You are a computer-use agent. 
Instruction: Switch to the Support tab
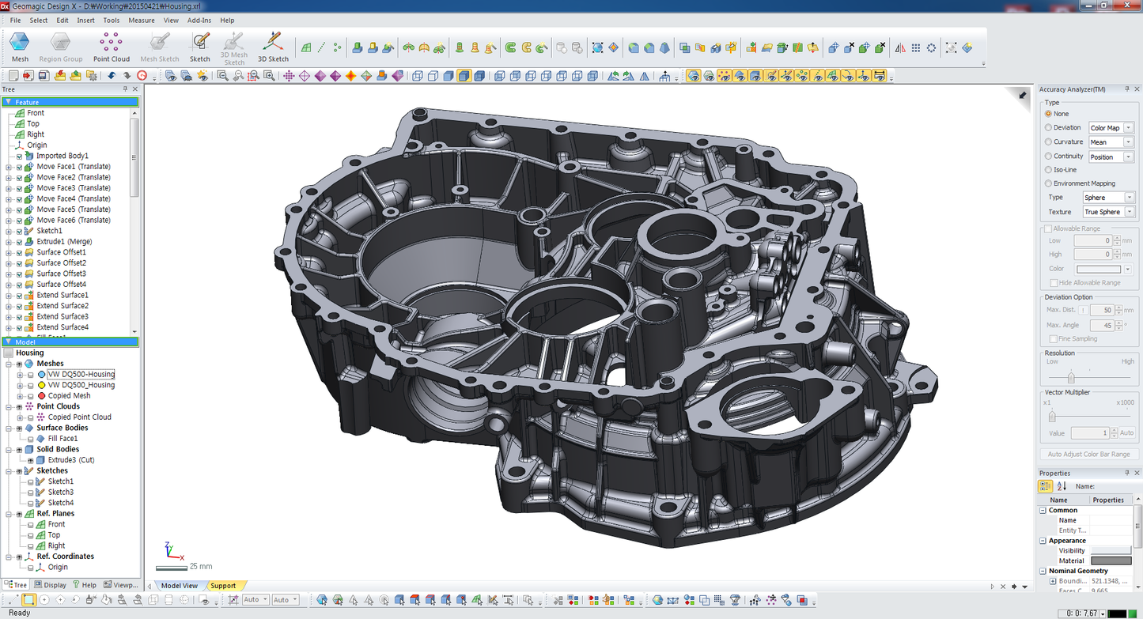point(223,586)
